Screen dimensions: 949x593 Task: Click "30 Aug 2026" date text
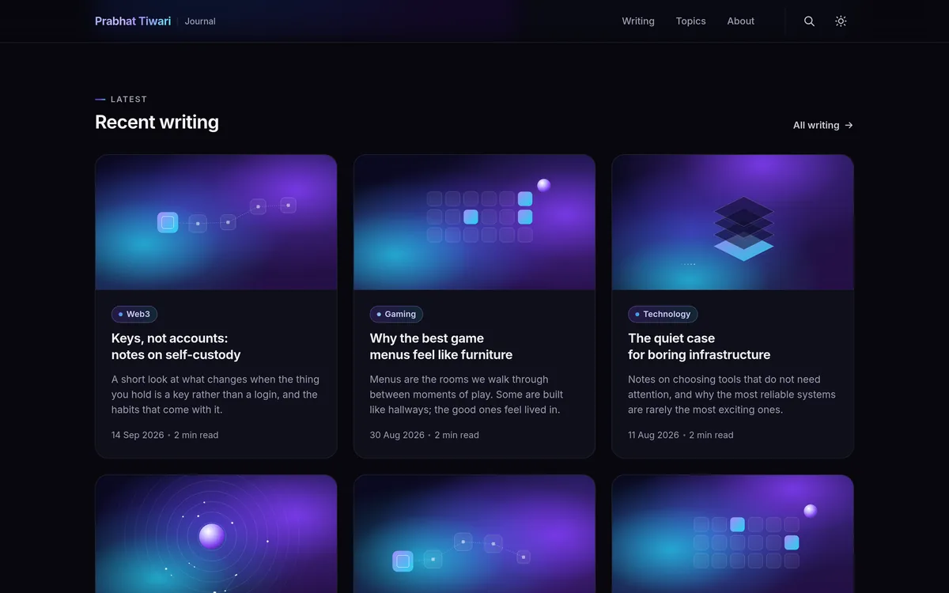[397, 435]
